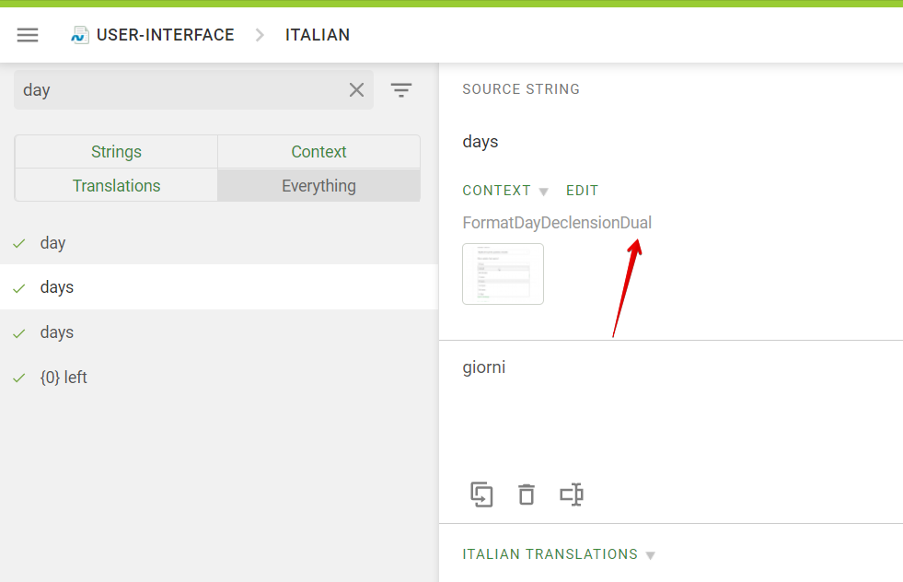Click the delete translation trash icon
This screenshot has width=903, height=582.
point(527,495)
